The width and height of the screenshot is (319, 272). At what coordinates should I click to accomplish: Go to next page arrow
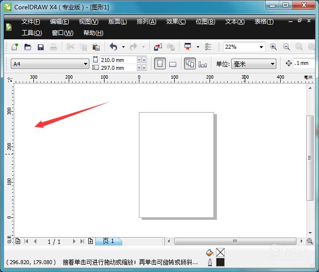pos(74,242)
